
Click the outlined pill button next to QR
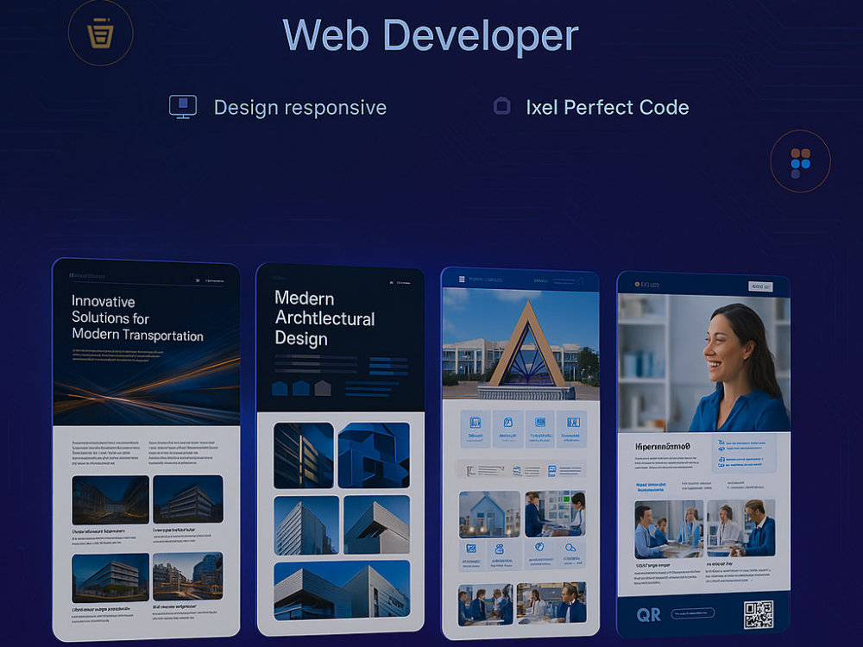(x=693, y=613)
